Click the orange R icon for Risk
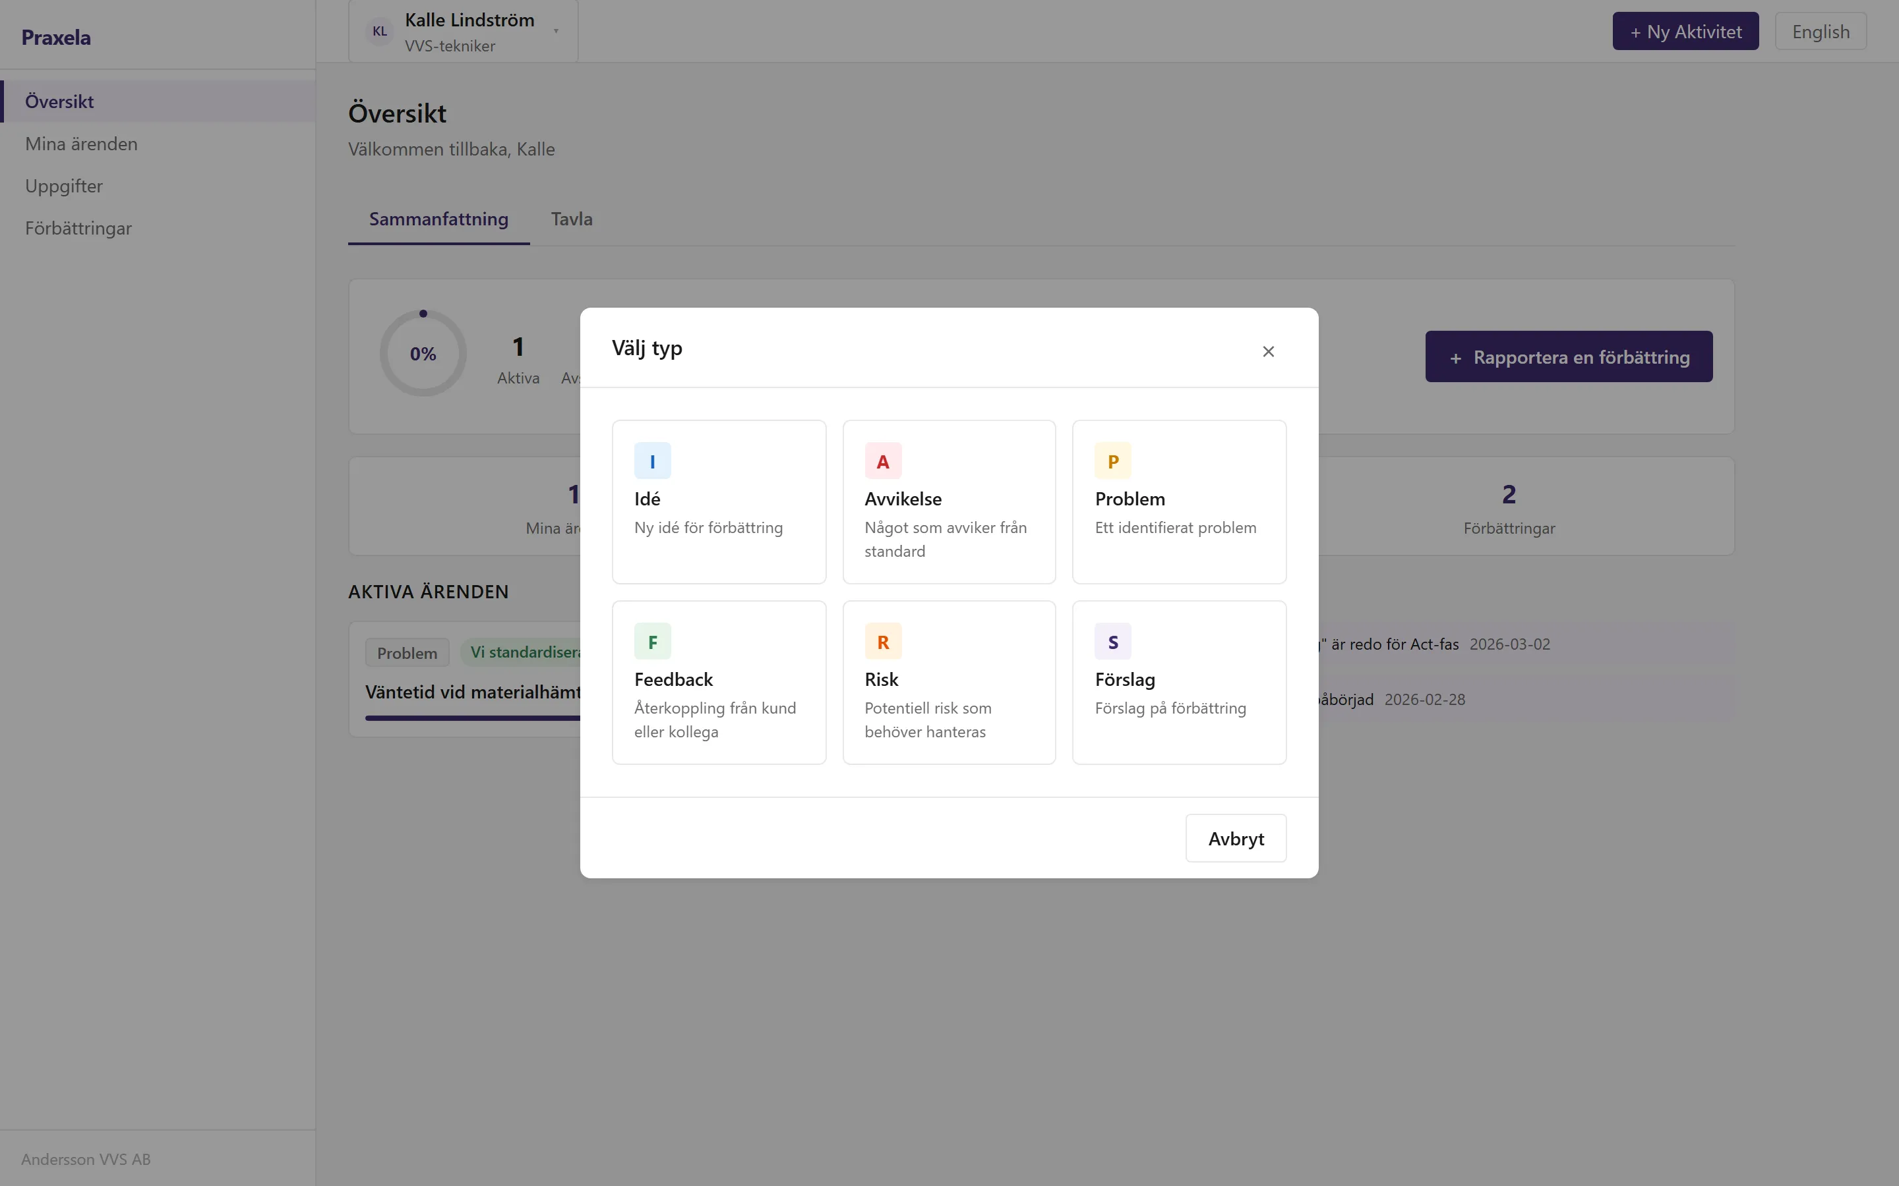 [883, 642]
